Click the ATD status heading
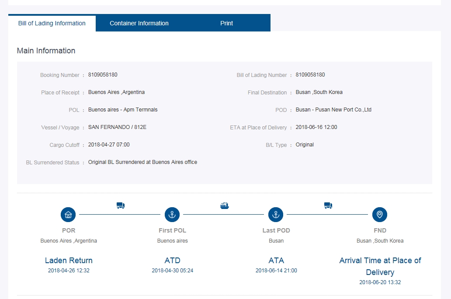Viewport: 451px width, 299px height. pos(172,261)
